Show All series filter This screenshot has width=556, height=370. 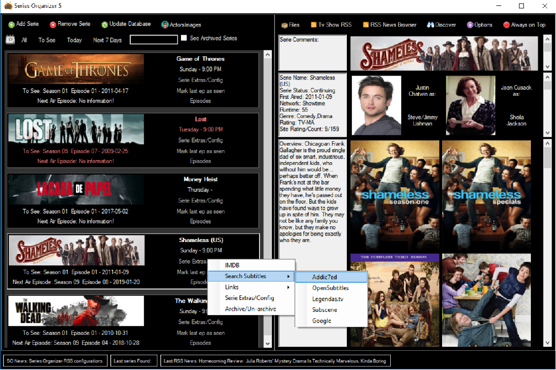[24, 40]
